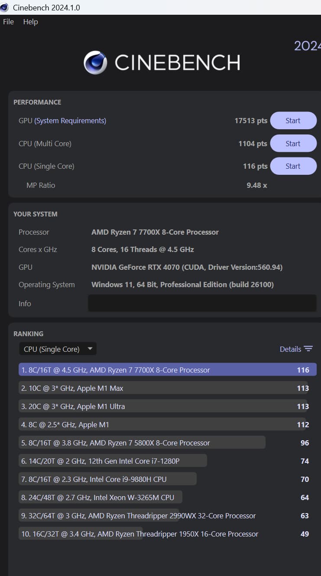The image size is (321, 576).
Task: Click the Details filter lines icon
Action: tap(308, 349)
